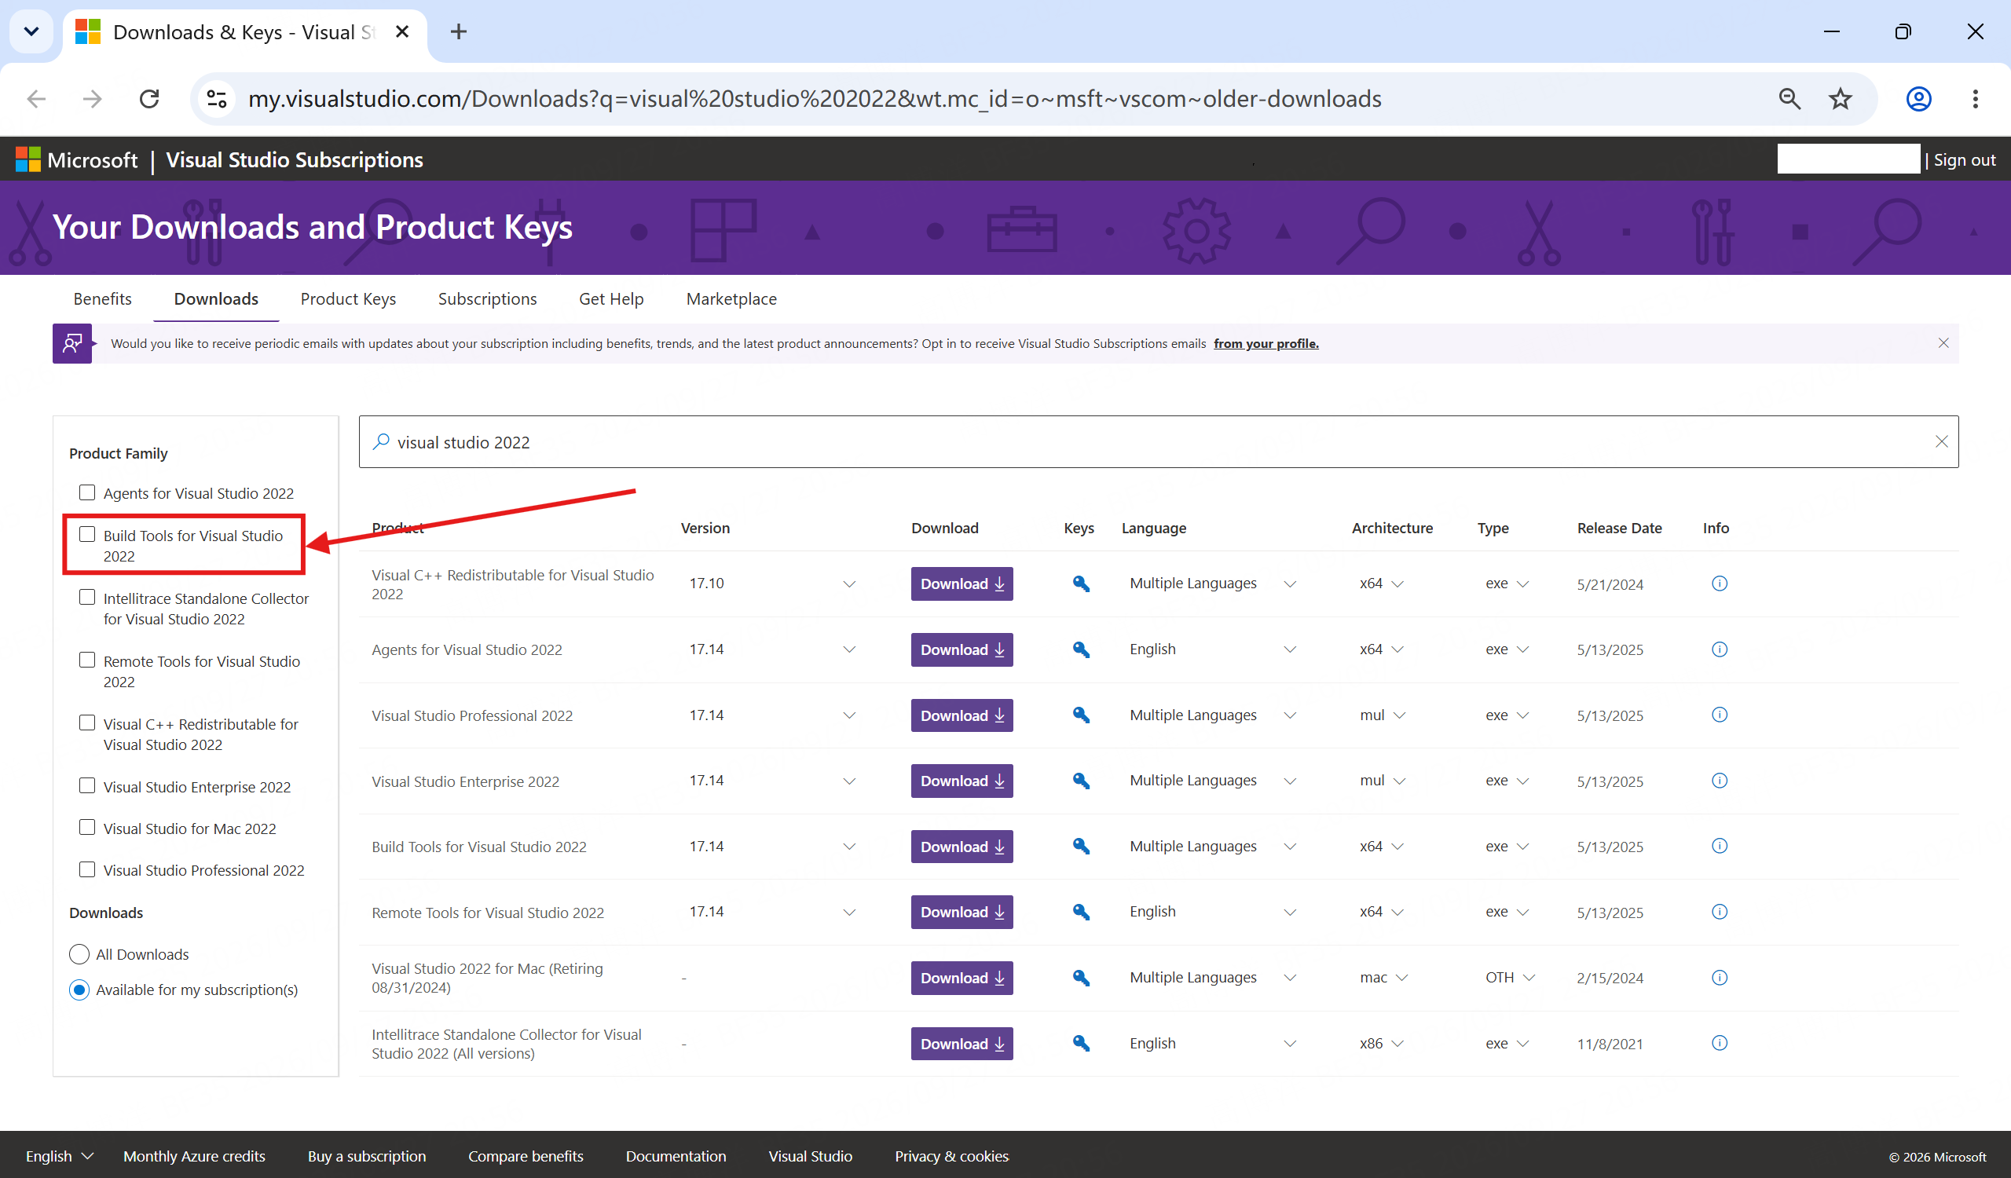
Task: Open info icon for Agents for Visual Studio 2022
Action: (x=1719, y=649)
